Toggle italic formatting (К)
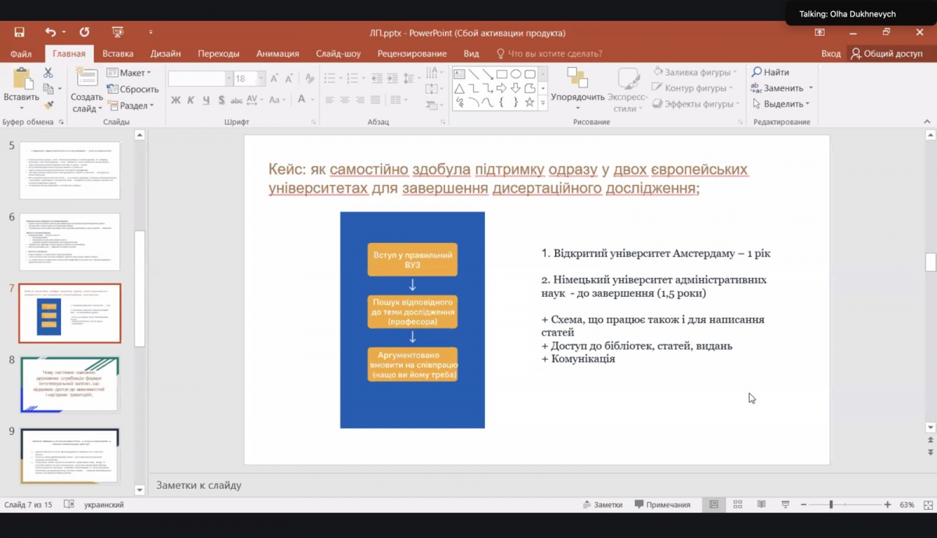 click(x=191, y=100)
